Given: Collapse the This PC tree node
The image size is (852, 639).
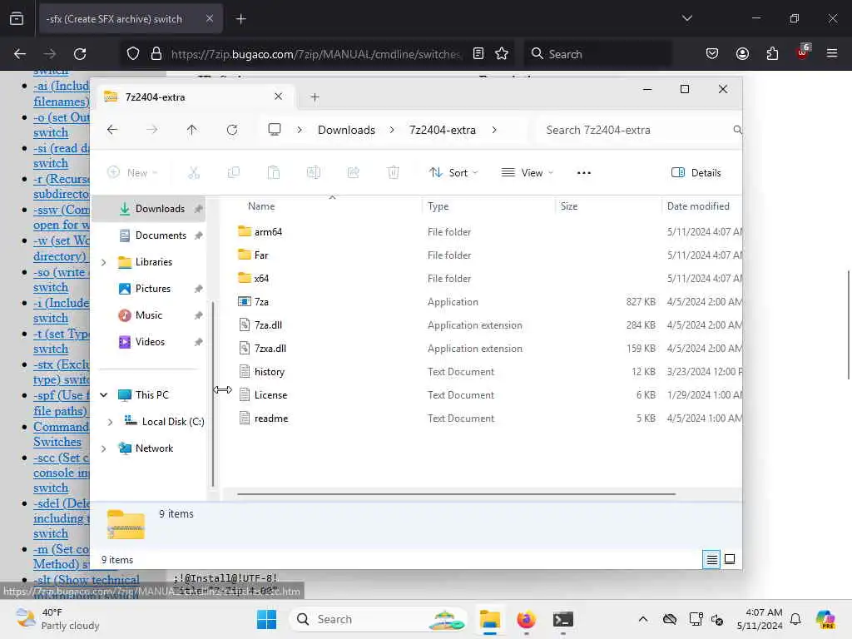Looking at the screenshot, I should coord(104,395).
